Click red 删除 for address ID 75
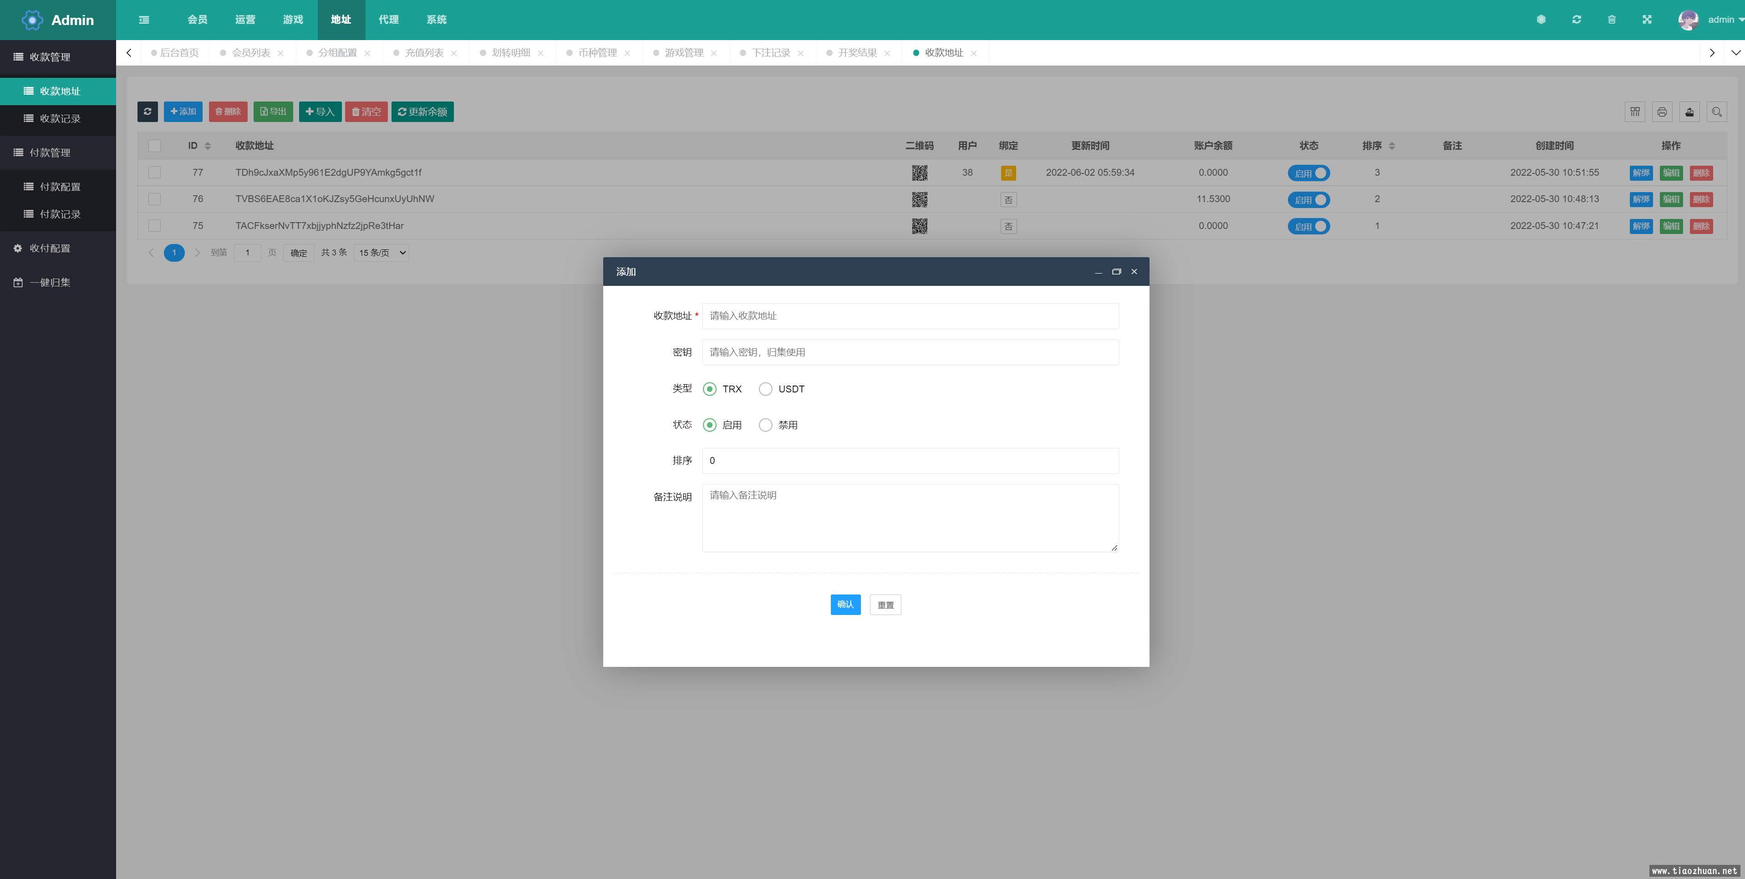Screen dimensions: 1745x879 click(x=1701, y=226)
